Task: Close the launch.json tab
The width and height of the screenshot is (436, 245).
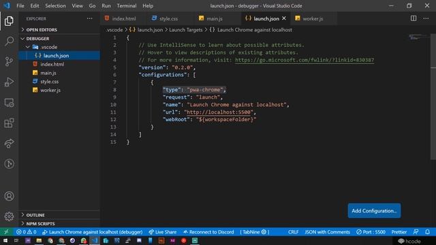Action: (x=284, y=18)
